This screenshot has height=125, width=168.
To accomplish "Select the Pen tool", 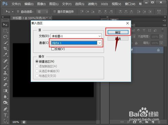I will click(5, 109).
